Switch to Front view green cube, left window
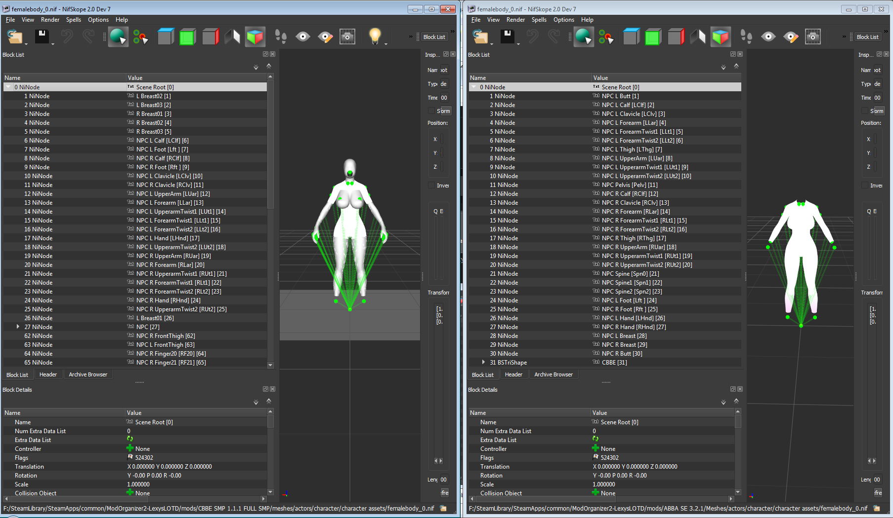The width and height of the screenshot is (893, 518). point(188,37)
